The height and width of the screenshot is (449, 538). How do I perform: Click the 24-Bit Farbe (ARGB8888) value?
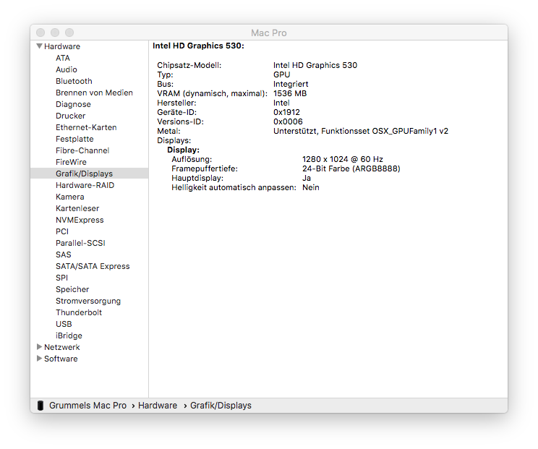[x=351, y=168]
